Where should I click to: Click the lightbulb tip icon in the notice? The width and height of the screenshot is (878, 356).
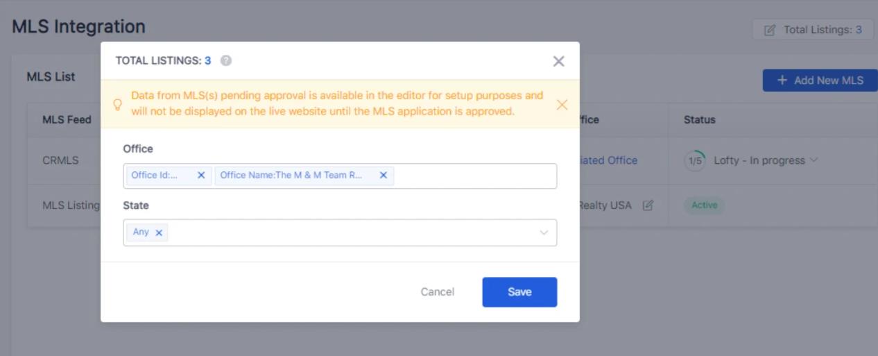tap(117, 105)
